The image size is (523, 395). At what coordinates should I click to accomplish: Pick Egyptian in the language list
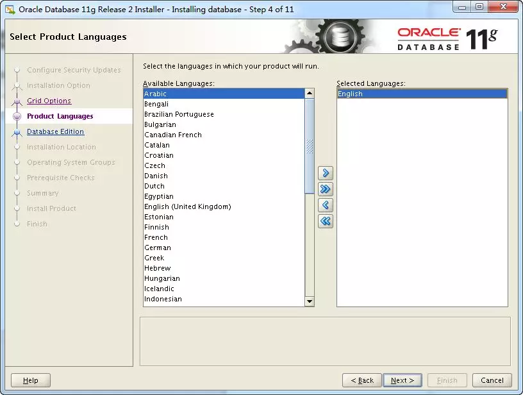tap(224, 196)
